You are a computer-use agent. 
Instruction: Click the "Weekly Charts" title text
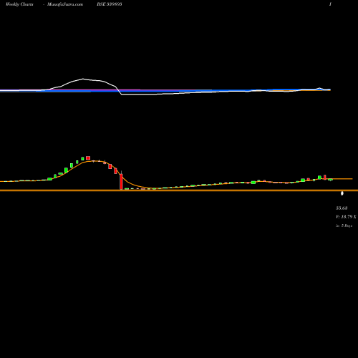(x=19, y=4)
